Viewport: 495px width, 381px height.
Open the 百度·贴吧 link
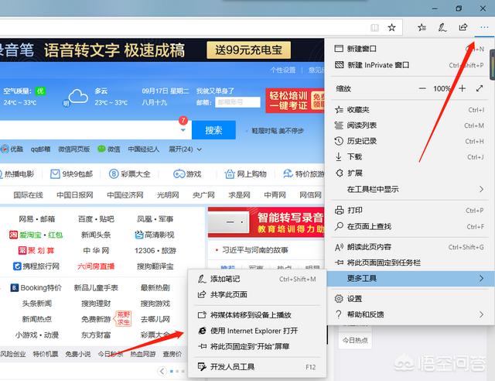96,219
